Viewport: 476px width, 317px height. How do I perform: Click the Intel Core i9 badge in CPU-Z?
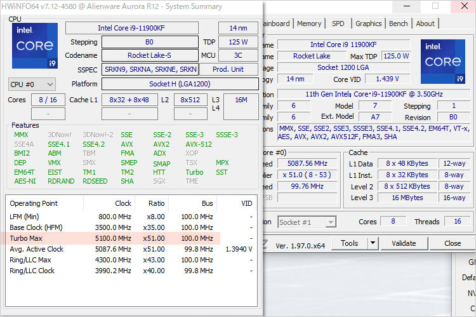[442, 61]
